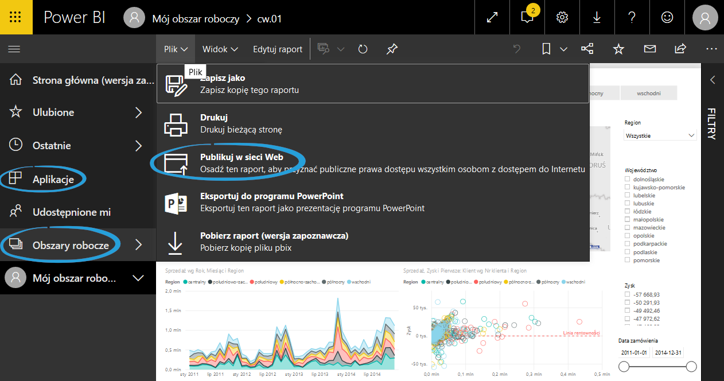Add report to favorites with star icon
This screenshot has width=724, height=381.
pyautogui.click(x=618, y=49)
